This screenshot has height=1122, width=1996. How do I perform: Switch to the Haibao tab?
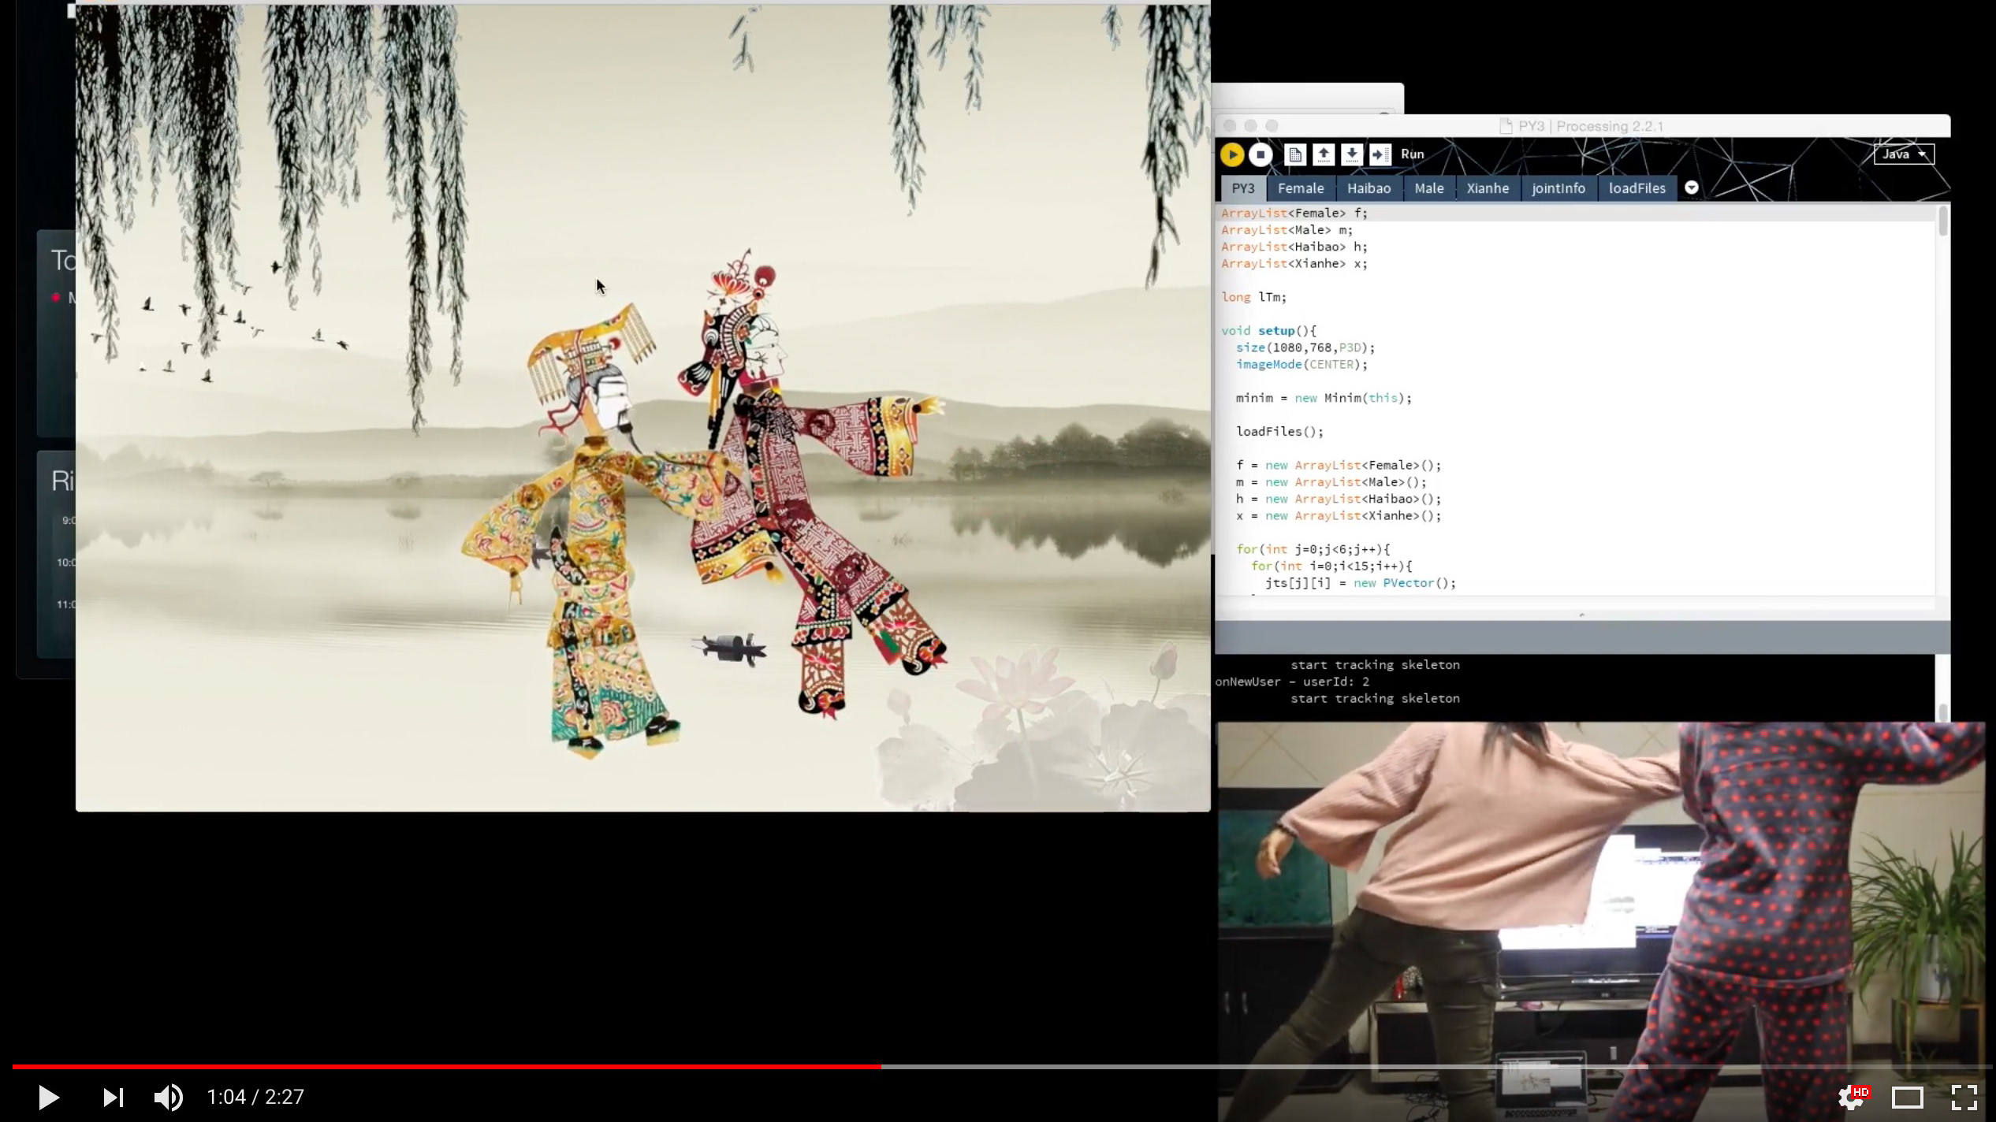1369,188
